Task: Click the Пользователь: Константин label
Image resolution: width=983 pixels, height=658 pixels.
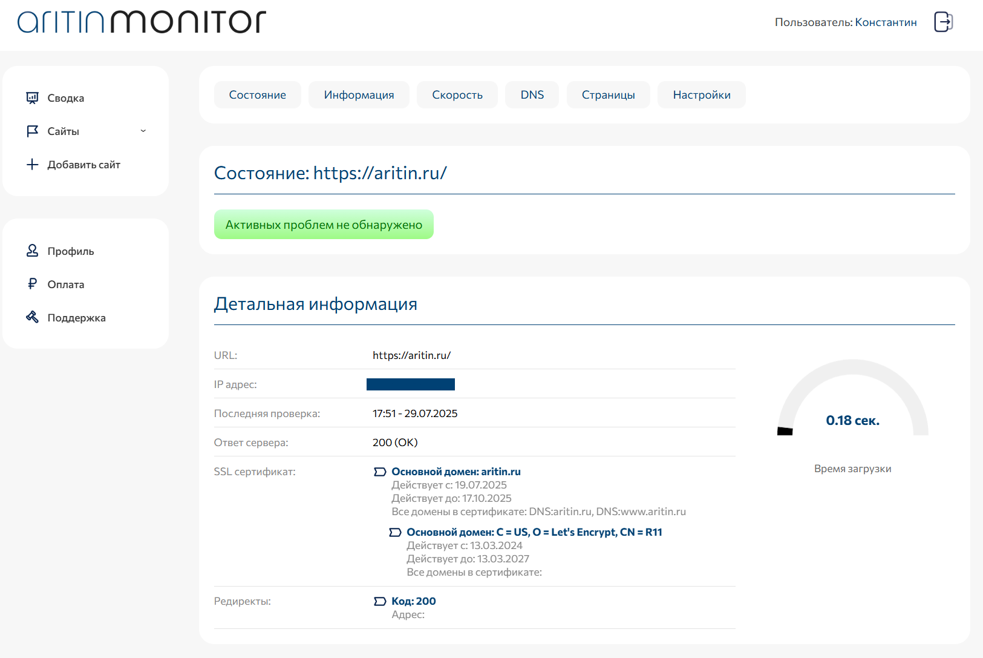Action: (x=846, y=22)
